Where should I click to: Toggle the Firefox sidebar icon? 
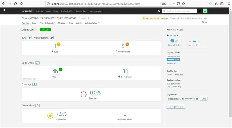[x=222, y=4]
